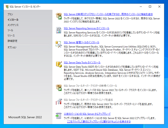Open the オプション sidebar page

click(x=12, y=47)
